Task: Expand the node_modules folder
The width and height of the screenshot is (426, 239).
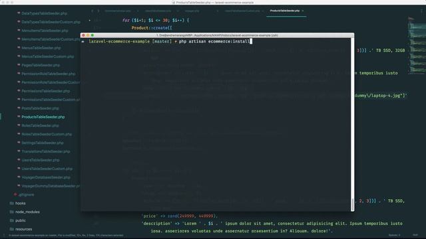Action: 27,212
